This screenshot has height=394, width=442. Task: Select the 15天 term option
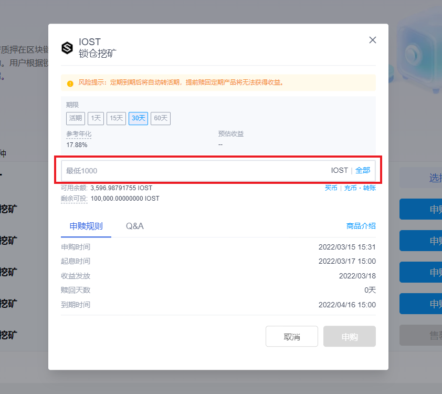116,118
